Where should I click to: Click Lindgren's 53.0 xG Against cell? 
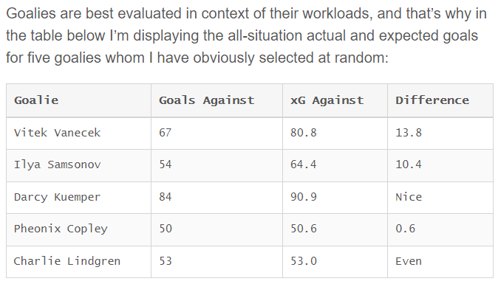click(335, 262)
